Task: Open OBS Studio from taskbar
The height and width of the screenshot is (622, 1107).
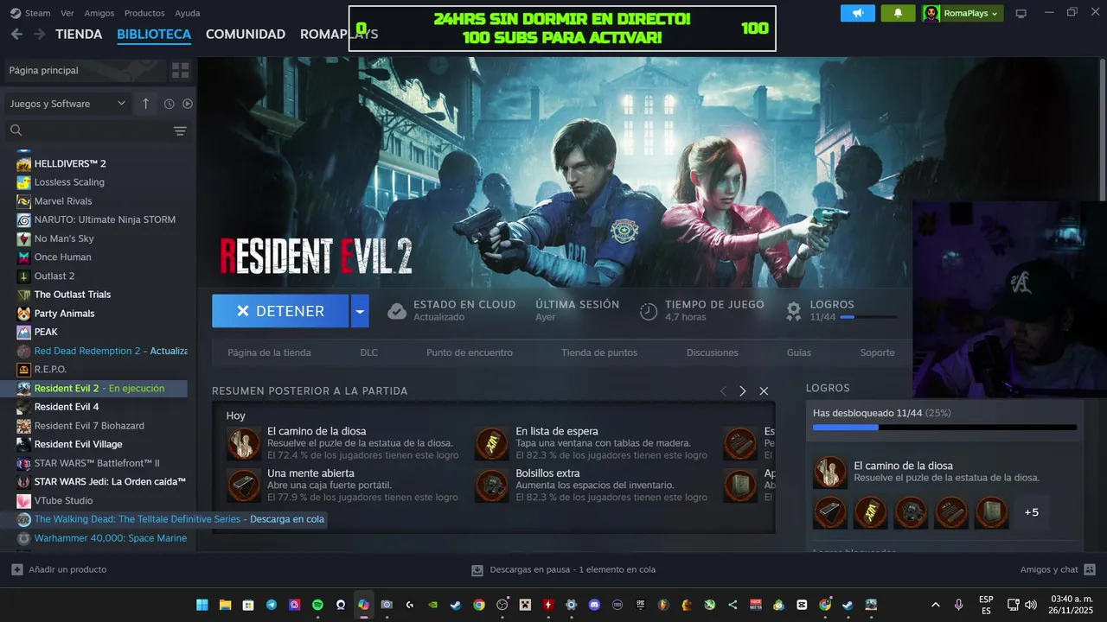Action: pos(502,605)
